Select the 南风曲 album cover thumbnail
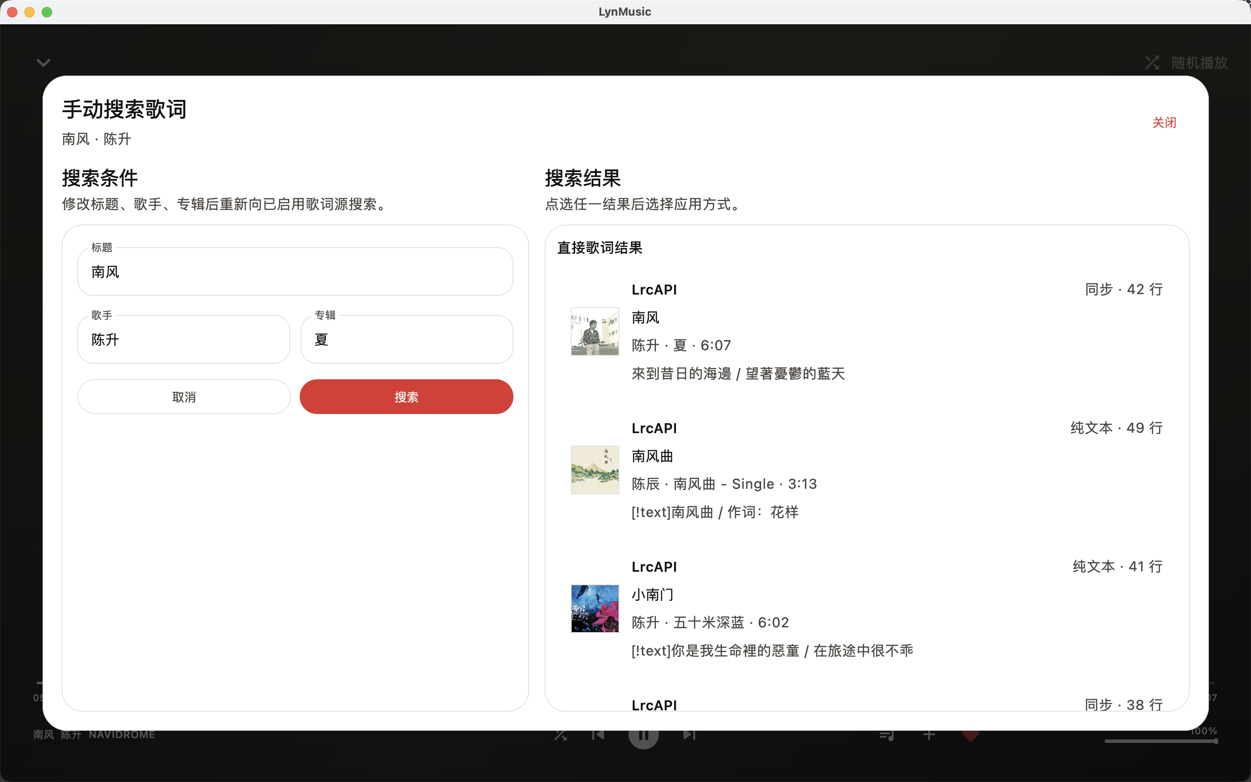 click(595, 470)
